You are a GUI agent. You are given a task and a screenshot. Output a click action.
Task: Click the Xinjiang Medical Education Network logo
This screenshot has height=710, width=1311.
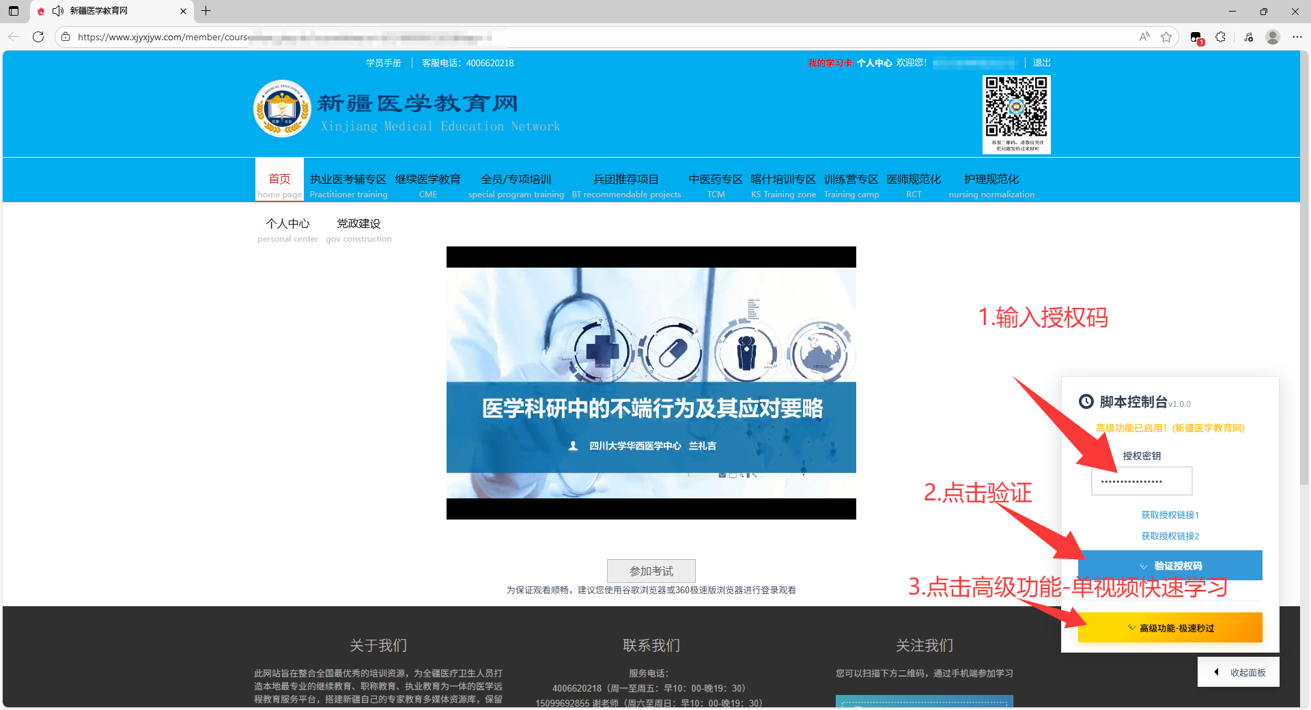[x=282, y=109]
